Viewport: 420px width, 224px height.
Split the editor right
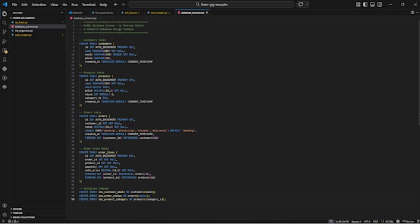point(412,12)
